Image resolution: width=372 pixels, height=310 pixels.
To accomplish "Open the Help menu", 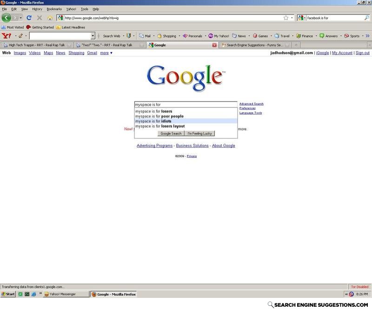I will point(96,9).
